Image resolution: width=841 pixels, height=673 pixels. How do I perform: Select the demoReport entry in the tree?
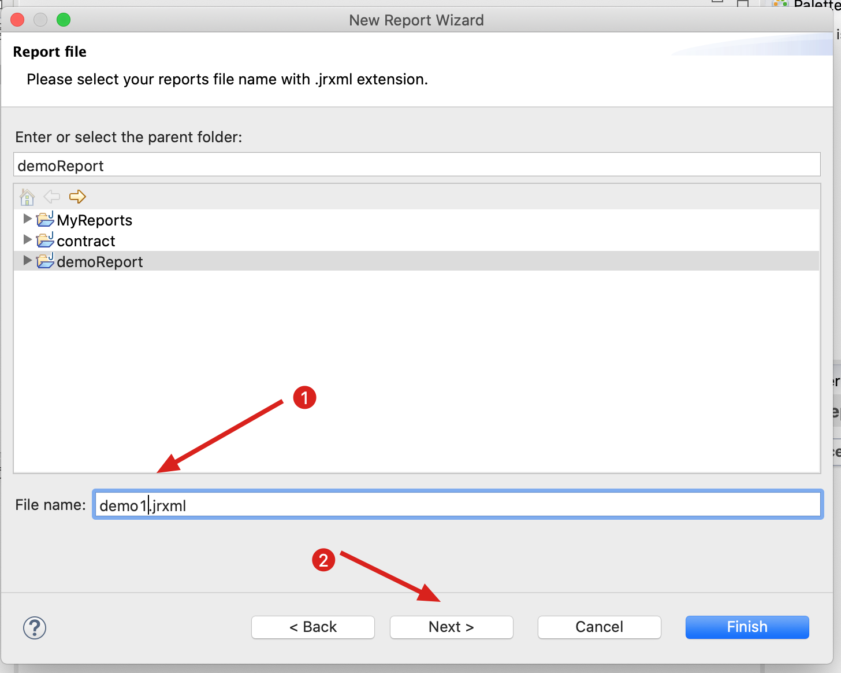(99, 261)
